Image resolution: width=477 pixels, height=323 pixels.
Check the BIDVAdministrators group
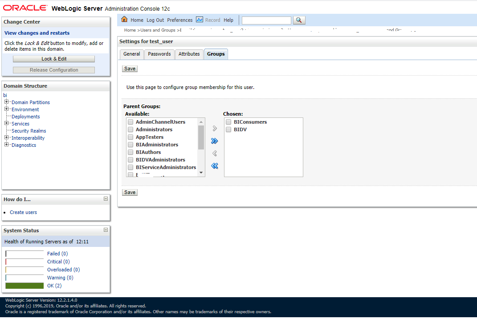pos(130,160)
